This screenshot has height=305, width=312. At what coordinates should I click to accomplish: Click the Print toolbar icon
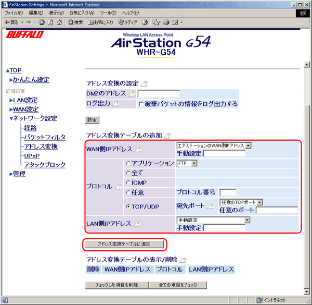(166, 22)
